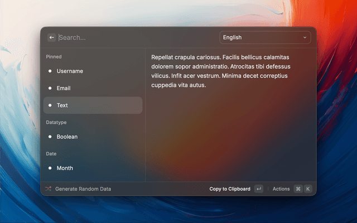Click the back arrow button
The width and height of the screenshot is (357, 223).
coord(51,37)
